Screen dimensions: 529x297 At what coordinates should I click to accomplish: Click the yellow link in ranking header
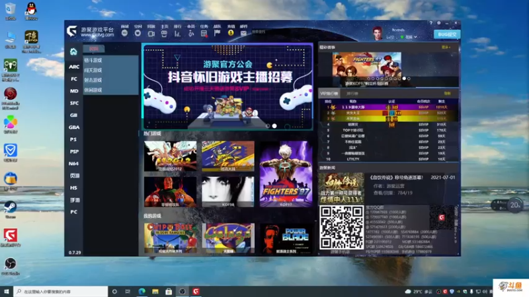(447, 93)
